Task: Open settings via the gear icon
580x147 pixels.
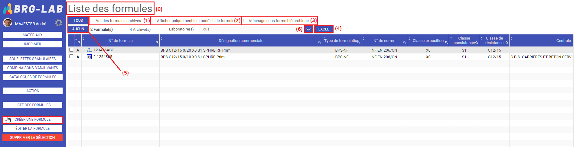Action: pyautogui.click(x=58, y=23)
